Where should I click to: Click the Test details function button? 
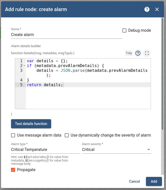(x=31, y=124)
